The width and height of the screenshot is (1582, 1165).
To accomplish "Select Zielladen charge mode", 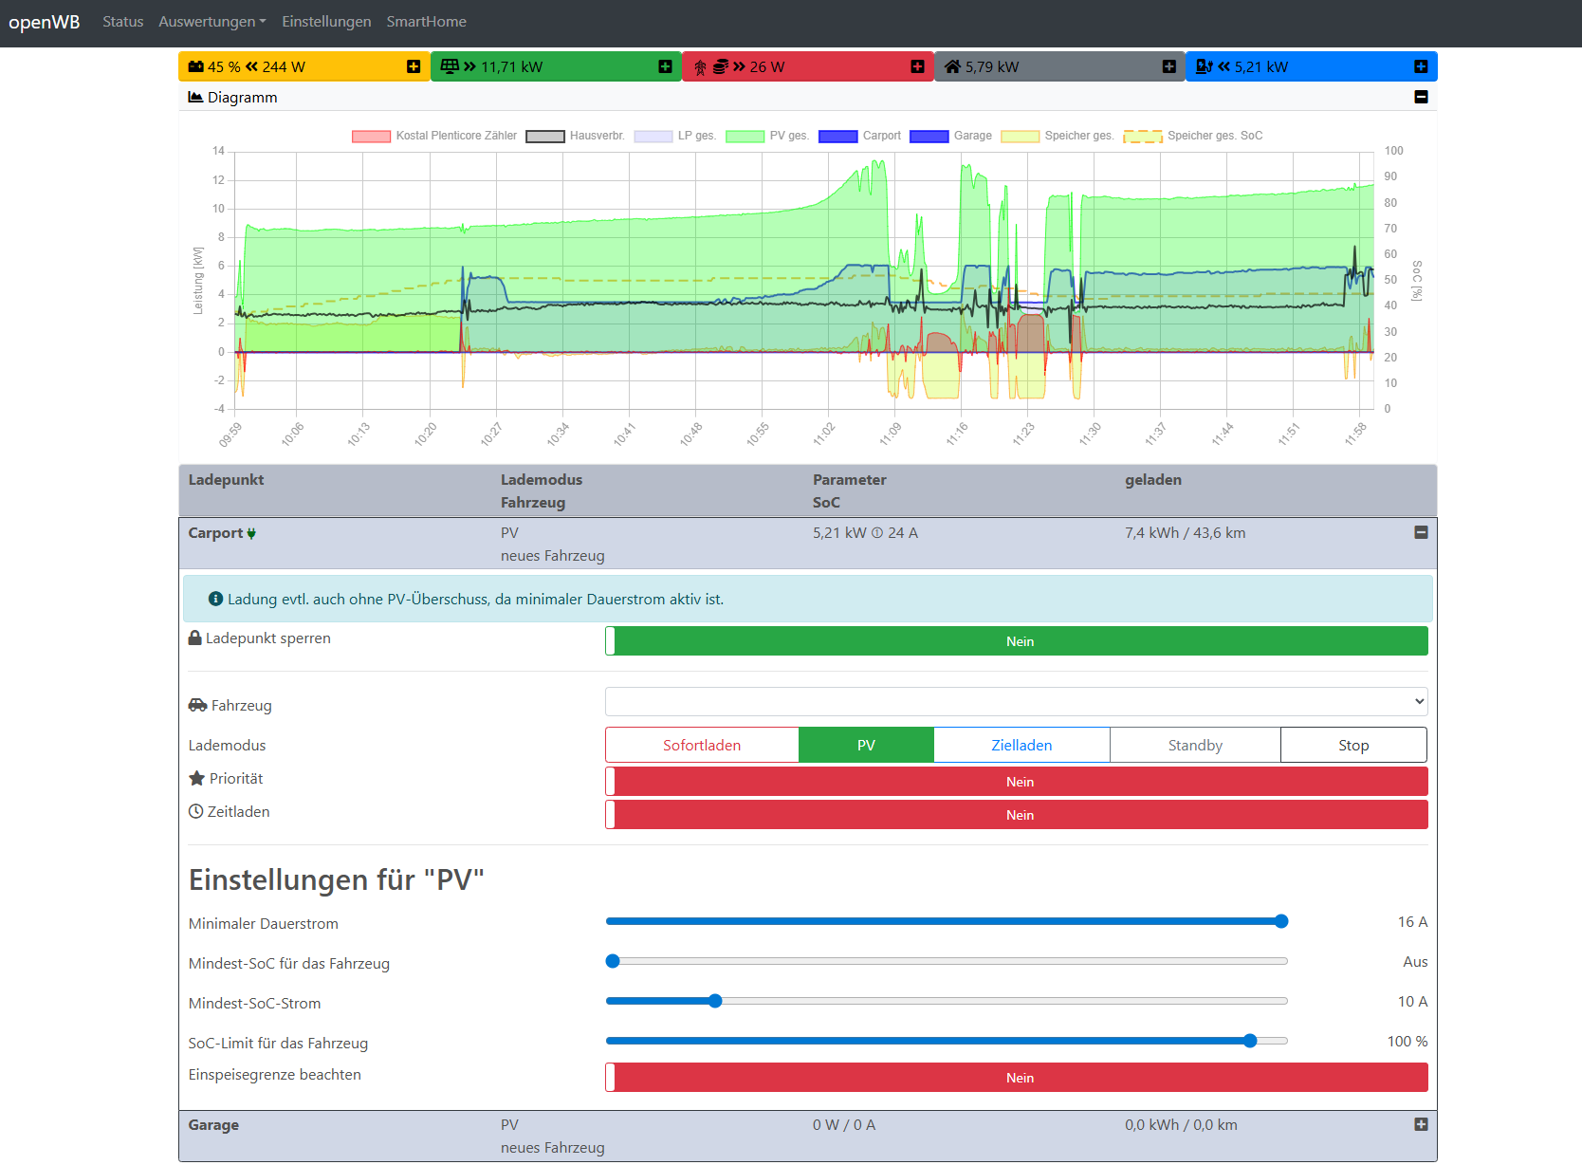I will [1021, 745].
